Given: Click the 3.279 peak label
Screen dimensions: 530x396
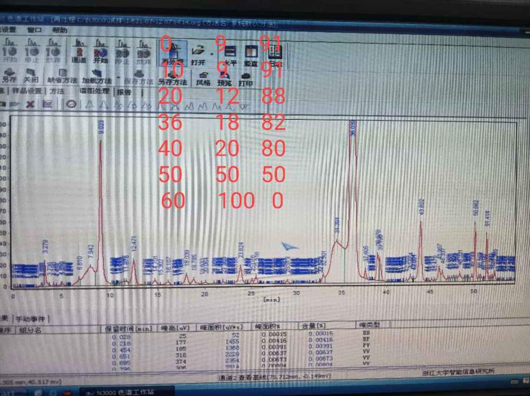Looking at the screenshot, I should coord(45,246).
